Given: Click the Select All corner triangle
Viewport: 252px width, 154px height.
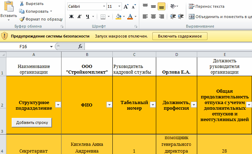Looking at the screenshot, I should click(x=3, y=55).
